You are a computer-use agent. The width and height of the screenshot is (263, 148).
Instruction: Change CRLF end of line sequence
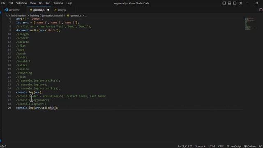coord(221,146)
